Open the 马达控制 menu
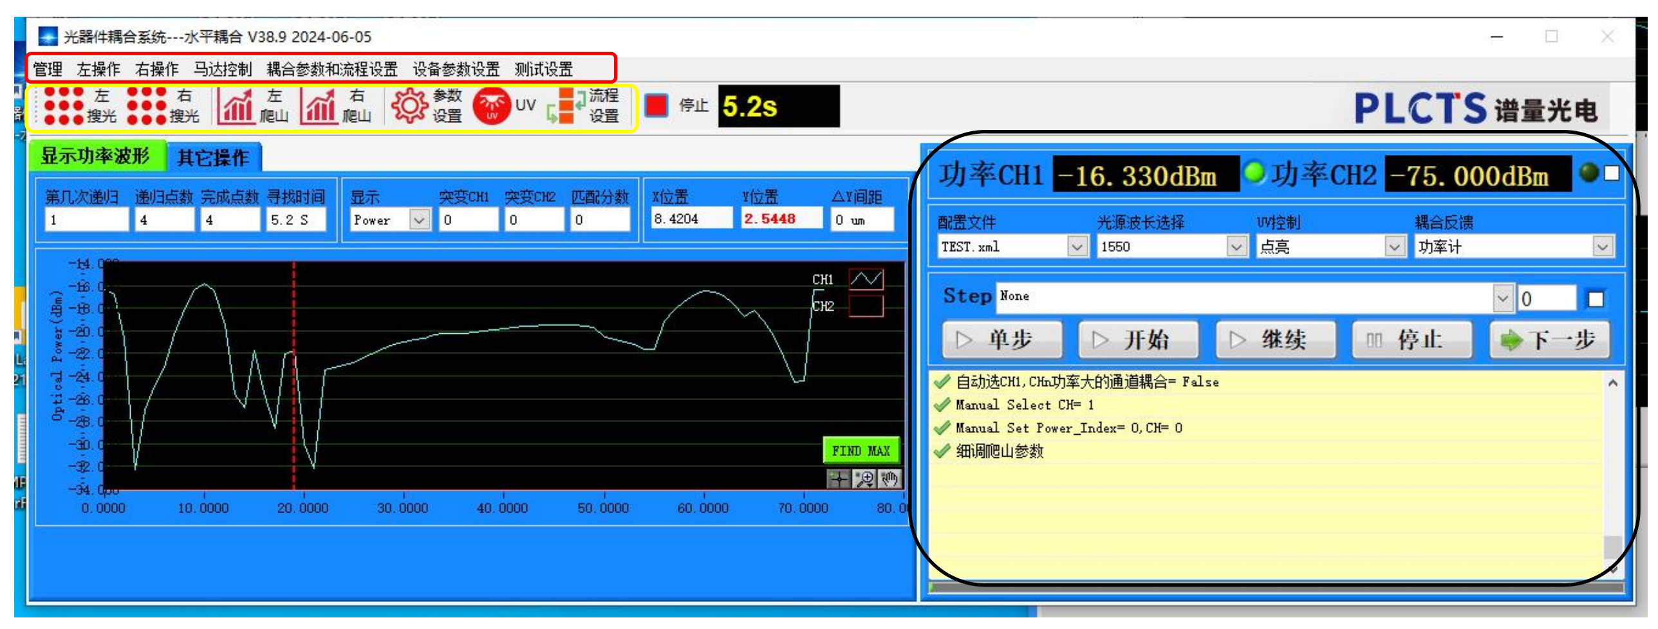The height and width of the screenshot is (629, 1658). (x=223, y=69)
